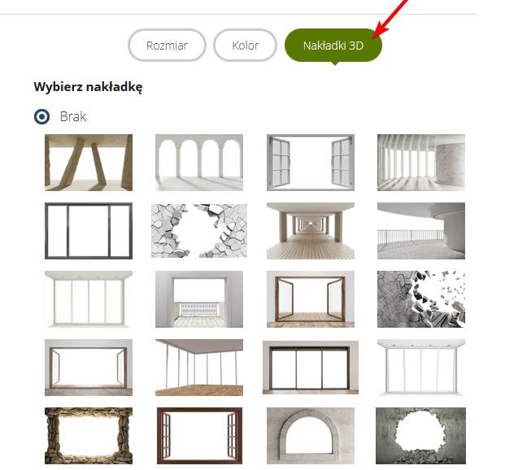The width and height of the screenshot is (505, 470).
Task: Pick the white four-panel glass wall overlay
Action: click(89, 299)
